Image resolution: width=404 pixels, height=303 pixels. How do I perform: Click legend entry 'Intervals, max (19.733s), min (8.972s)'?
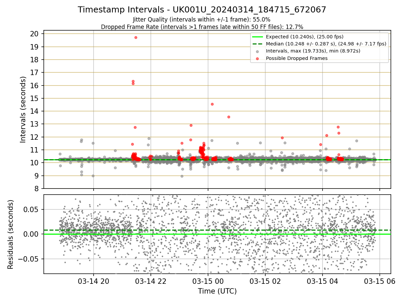313,51
